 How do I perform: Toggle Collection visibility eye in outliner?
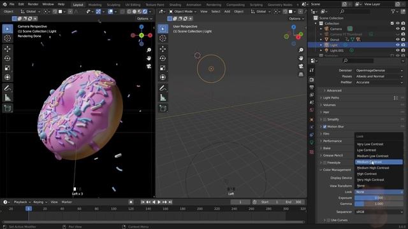pos(398,24)
